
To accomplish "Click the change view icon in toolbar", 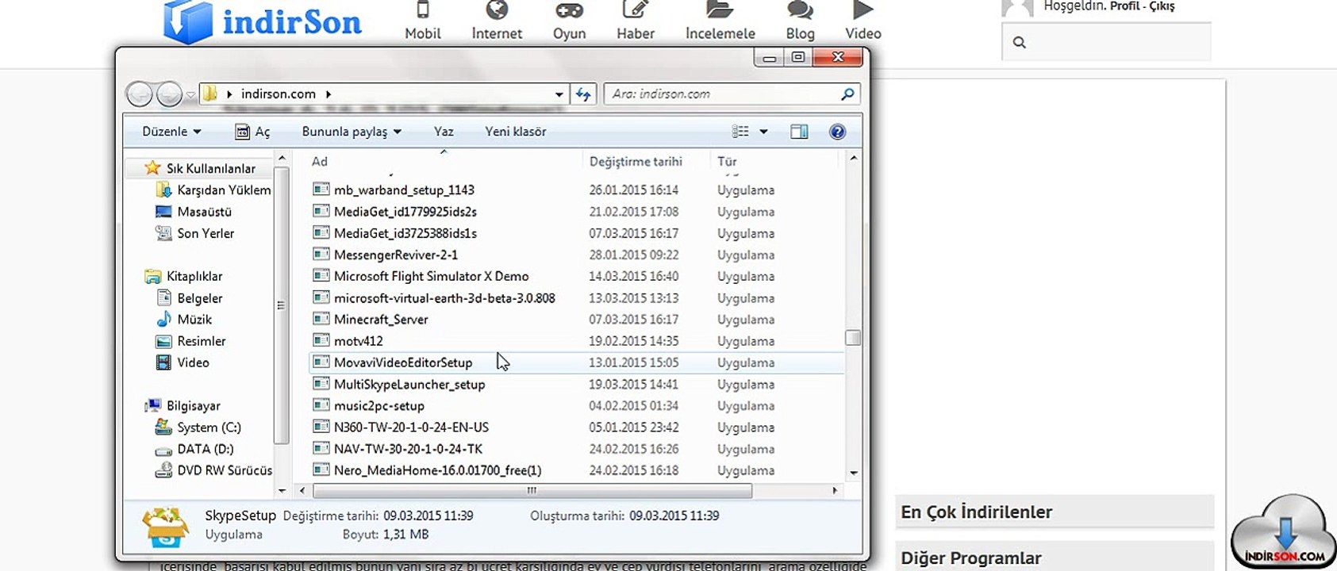I will click(x=740, y=132).
